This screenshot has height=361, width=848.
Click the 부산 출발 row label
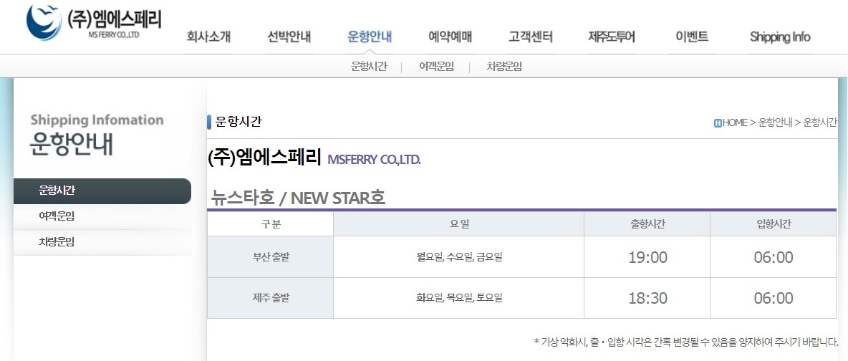tap(271, 257)
